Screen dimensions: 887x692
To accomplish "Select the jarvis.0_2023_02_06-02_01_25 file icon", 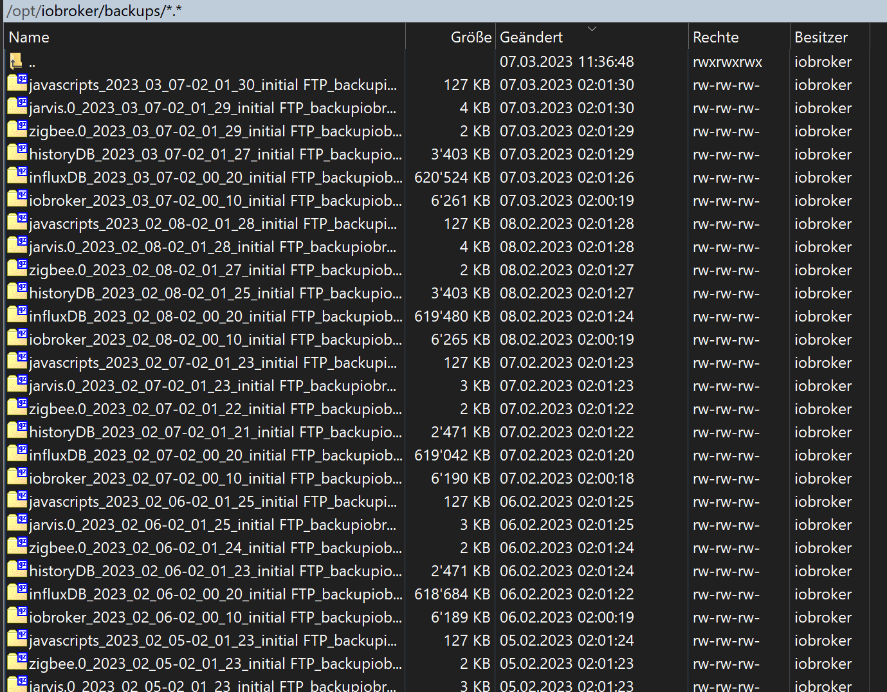I will [17, 524].
